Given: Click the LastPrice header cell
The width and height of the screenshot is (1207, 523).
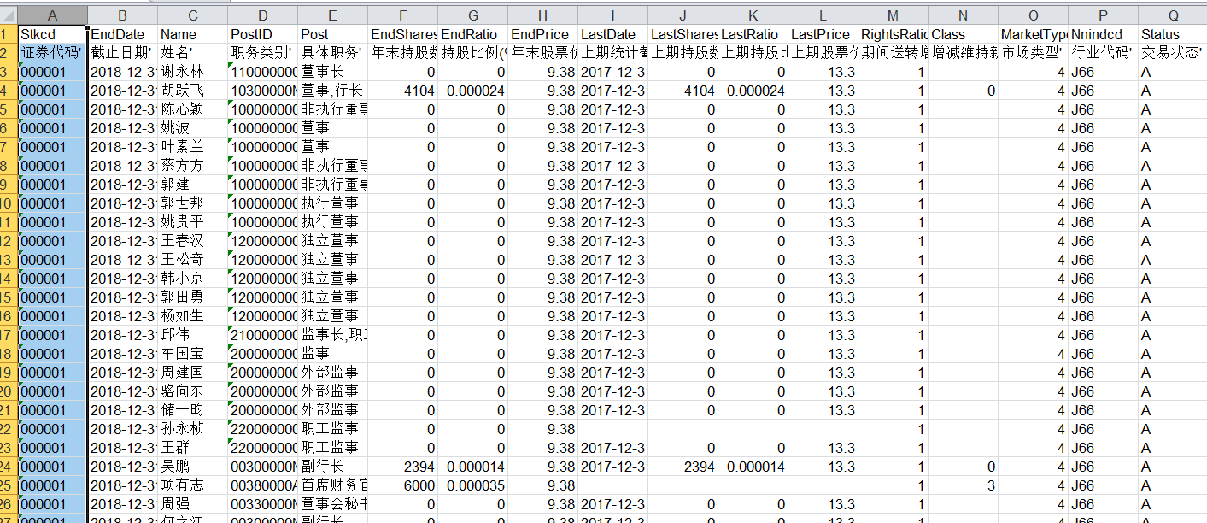Looking at the screenshot, I should click(823, 34).
